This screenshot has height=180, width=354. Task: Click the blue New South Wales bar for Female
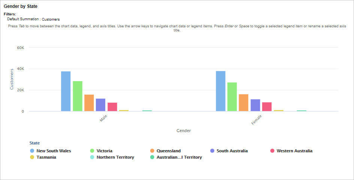click(221, 91)
